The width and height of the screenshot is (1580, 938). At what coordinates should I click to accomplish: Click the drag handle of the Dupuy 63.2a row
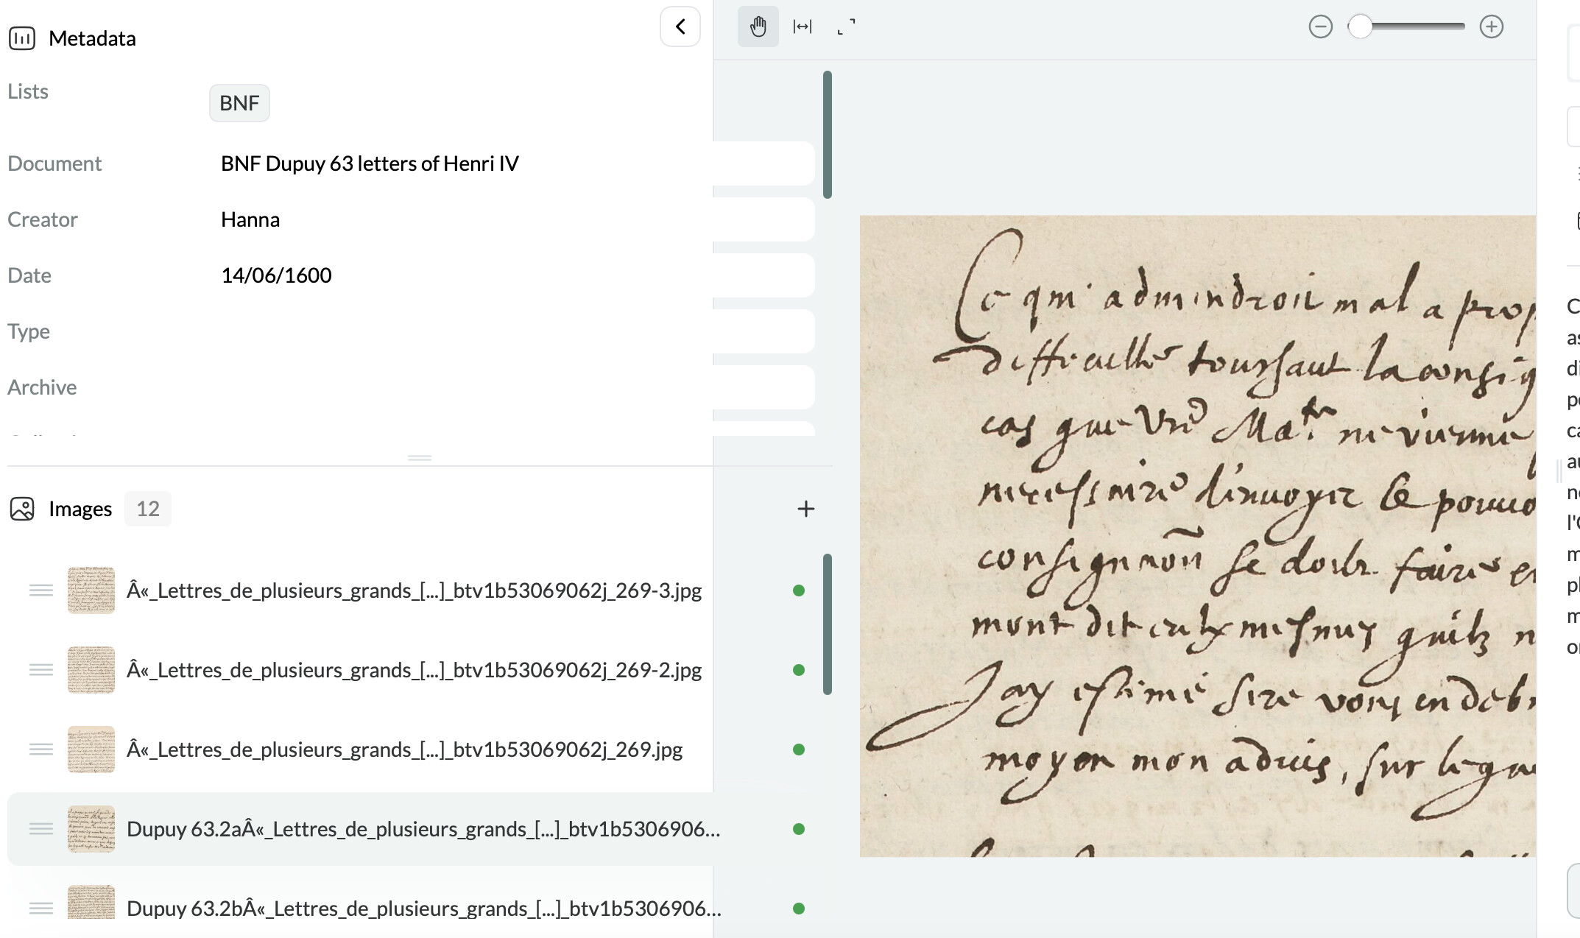pos(41,829)
